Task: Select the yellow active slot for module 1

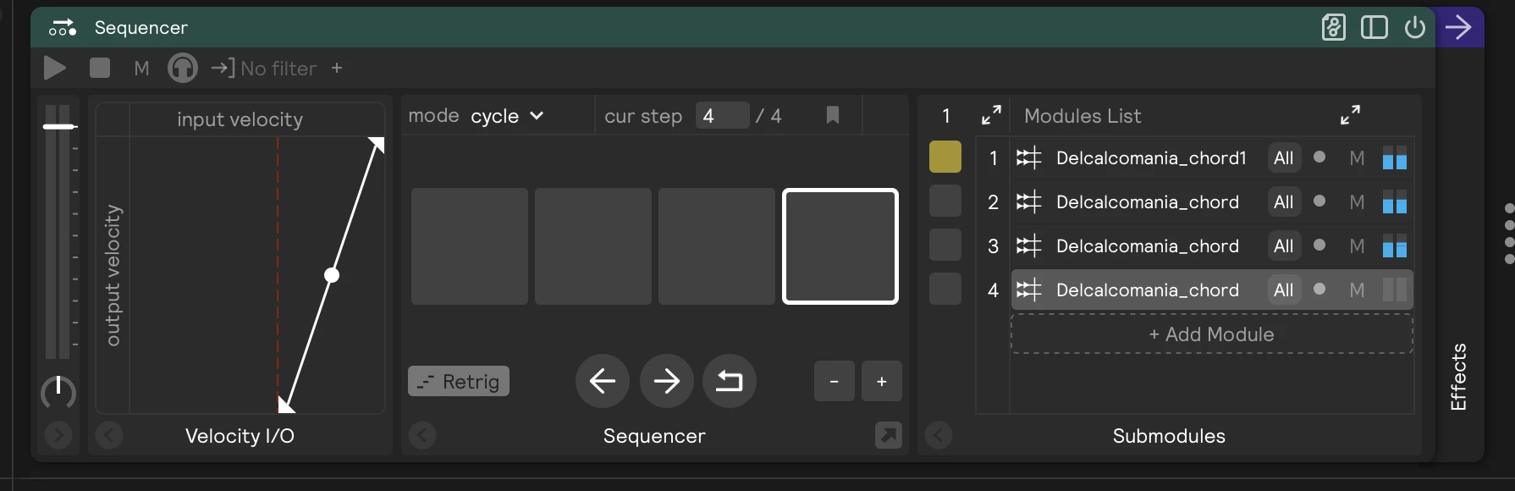Action: point(945,157)
